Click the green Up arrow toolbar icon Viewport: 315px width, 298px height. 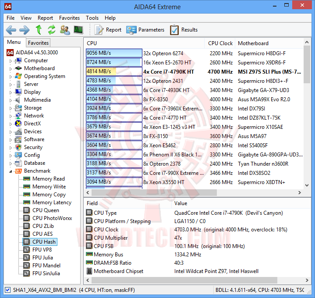click(39, 30)
